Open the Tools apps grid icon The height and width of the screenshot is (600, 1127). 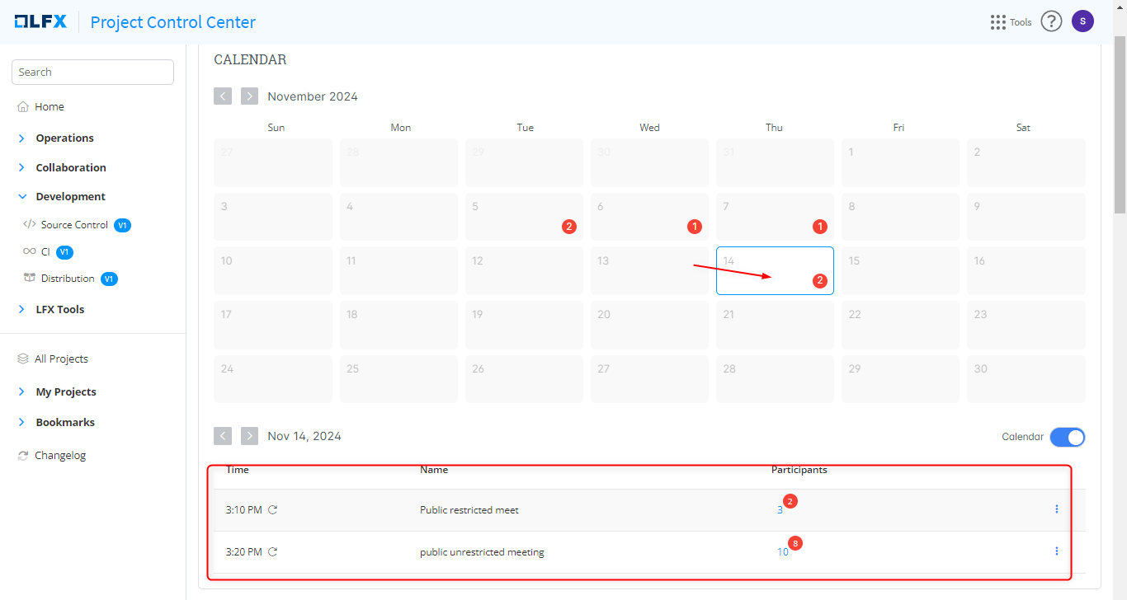pyautogui.click(x=998, y=22)
